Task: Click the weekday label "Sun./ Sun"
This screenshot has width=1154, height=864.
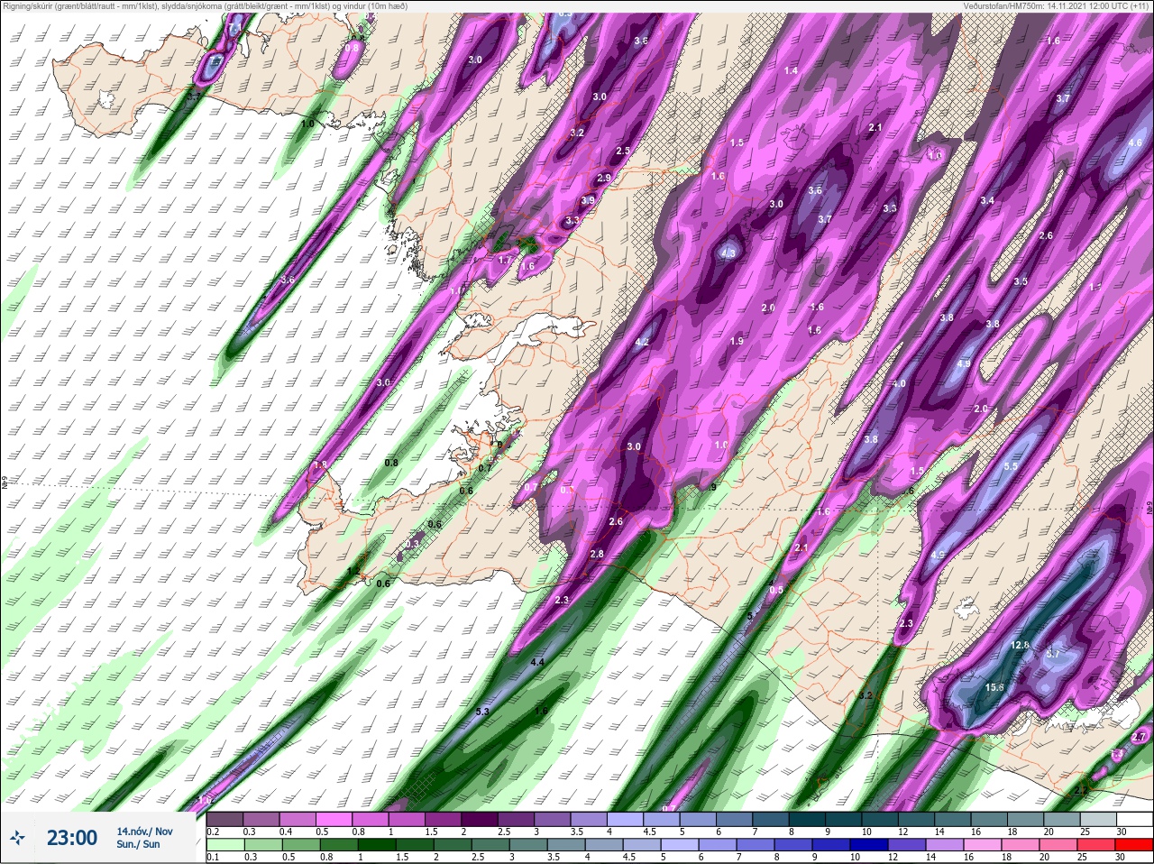Action: (138, 844)
